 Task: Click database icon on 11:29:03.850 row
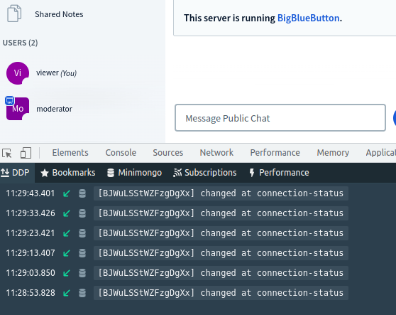click(82, 273)
